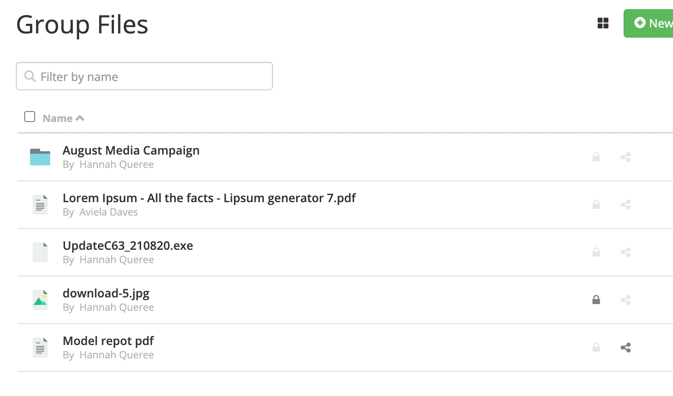Share the Lorem Ipsum generator 7.pdf file

[x=625, y=205]
